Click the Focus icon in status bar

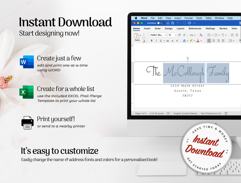[x=226, y=114]
